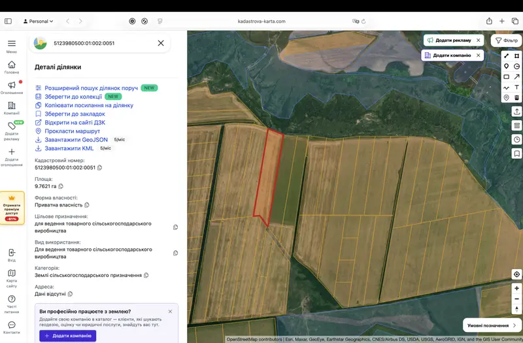Dismiss the Додати рекламу map banner
The height and width of the screenshot is (343, 523).
479,41
